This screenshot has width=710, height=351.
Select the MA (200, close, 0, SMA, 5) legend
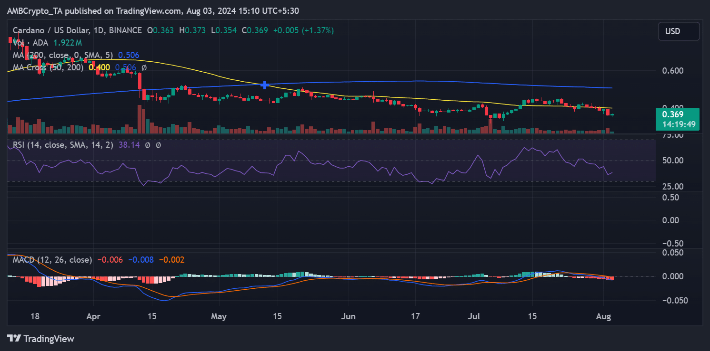coord(64,55)
